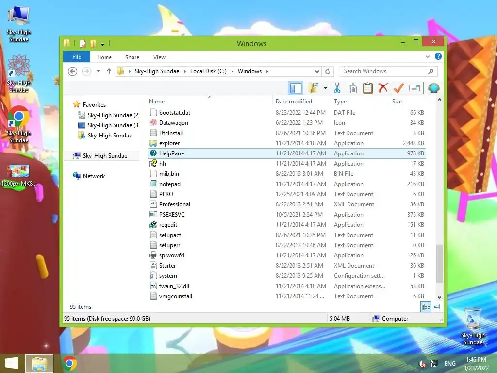The height and width of the screenshot is (373, 497).
Task: Click the scrollbar up arrow
Action: coord(439,100)
